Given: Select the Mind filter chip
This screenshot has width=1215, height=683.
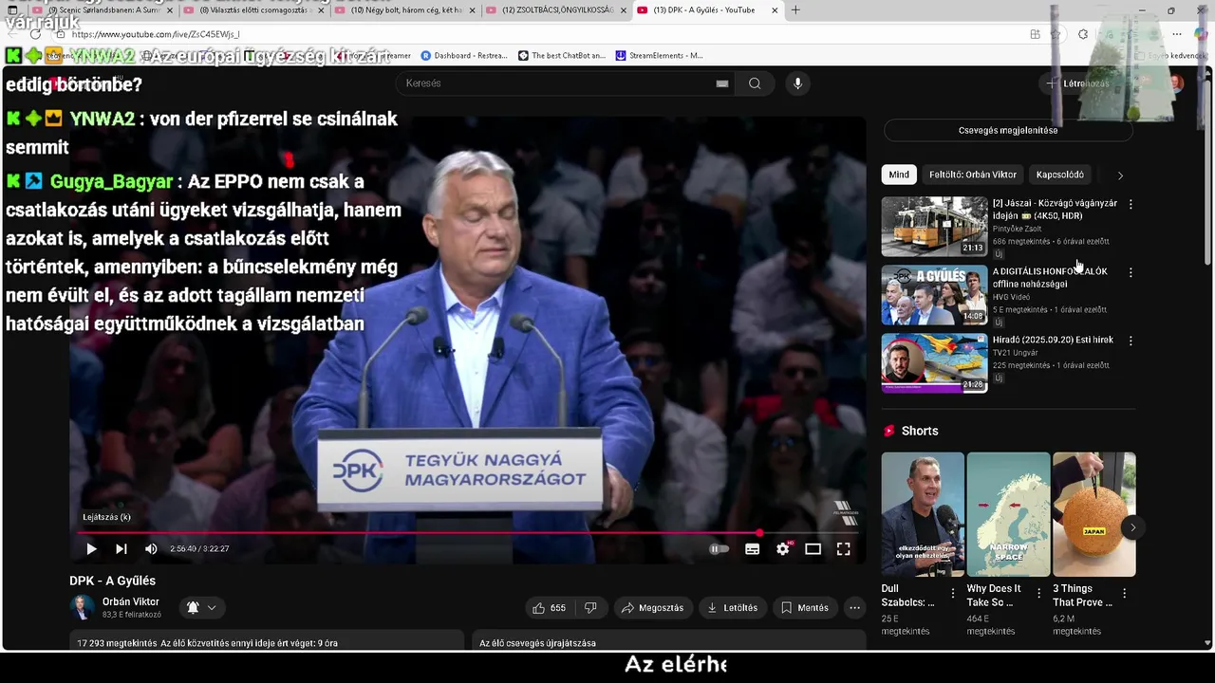Looking at the screenshot, I should click(x=899, y=175).
